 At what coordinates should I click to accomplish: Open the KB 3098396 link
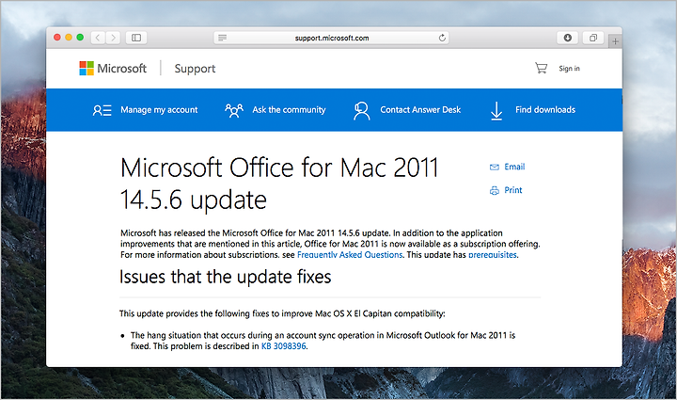(283, 346)
